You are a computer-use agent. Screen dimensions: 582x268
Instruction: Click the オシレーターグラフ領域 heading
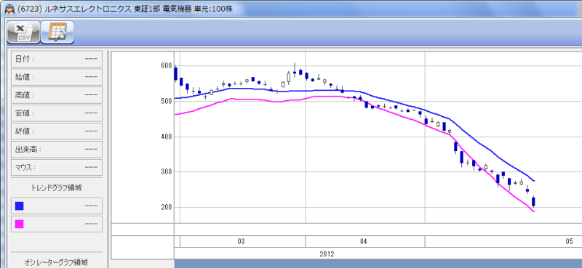57,262
